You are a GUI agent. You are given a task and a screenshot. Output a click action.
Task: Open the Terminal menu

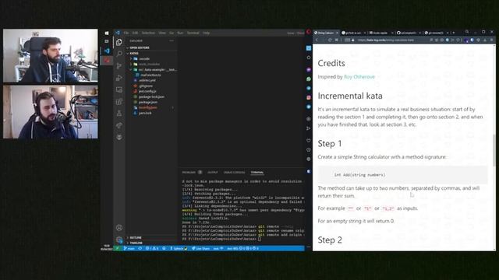[193, 33]
